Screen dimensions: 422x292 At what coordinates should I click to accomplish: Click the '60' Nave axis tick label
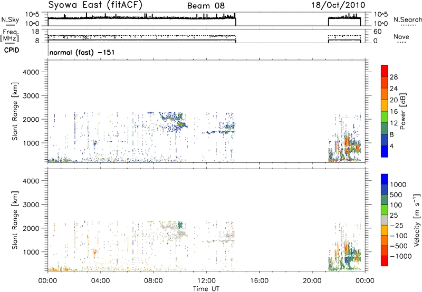coord(378,32)
